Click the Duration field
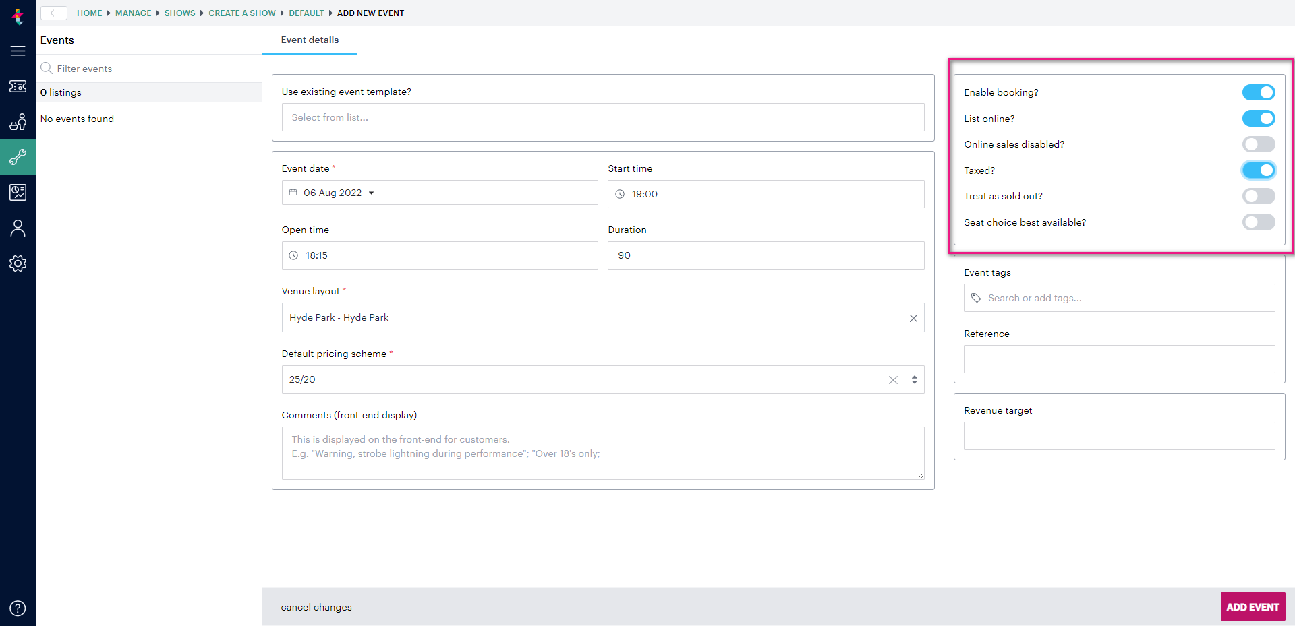This screenshot has width=1295, height=626. (x=766, y=255)
